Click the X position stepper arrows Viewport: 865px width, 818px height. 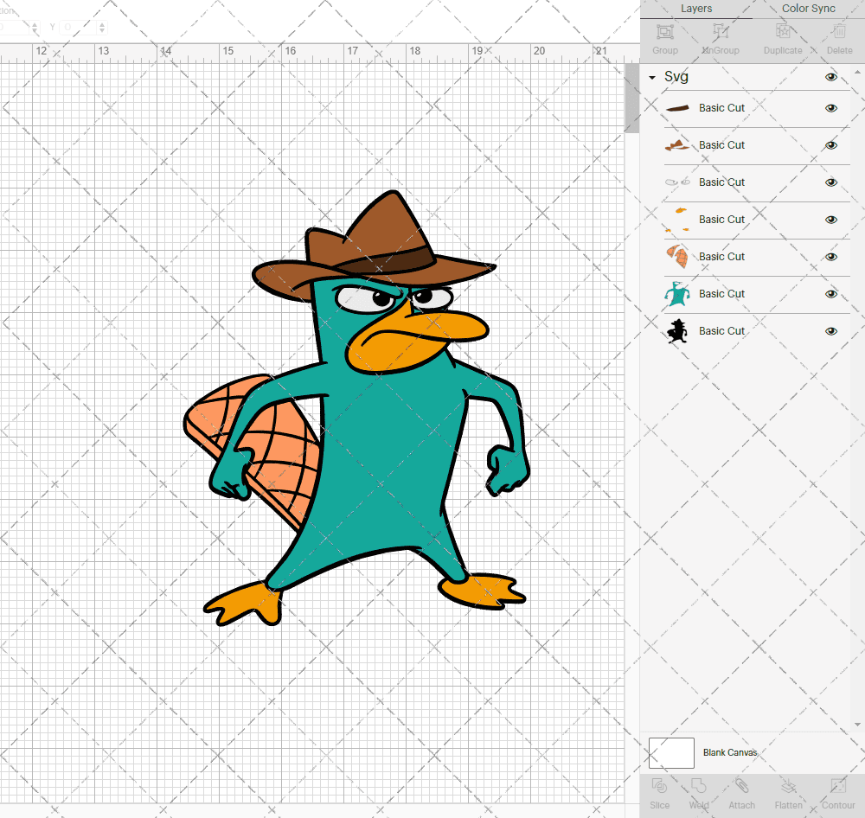[35, 27]
